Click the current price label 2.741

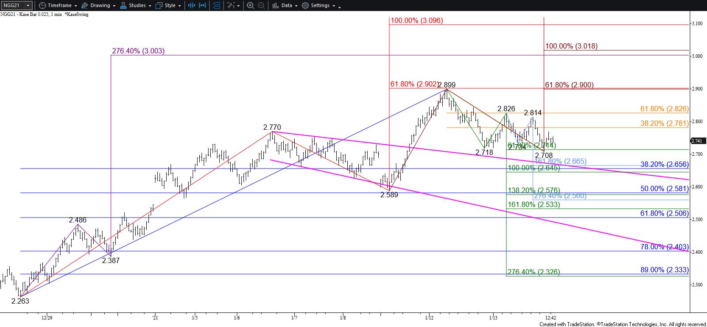point(698,141)
